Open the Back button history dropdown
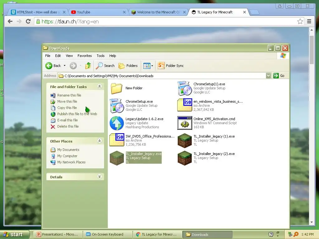This screenshot has width=319, height=239. [x=64, y=66]
